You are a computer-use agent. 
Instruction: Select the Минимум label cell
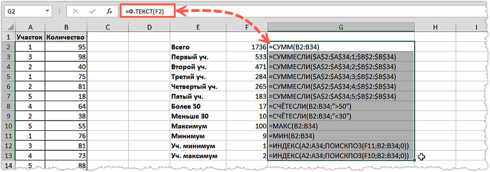(198, 136)
